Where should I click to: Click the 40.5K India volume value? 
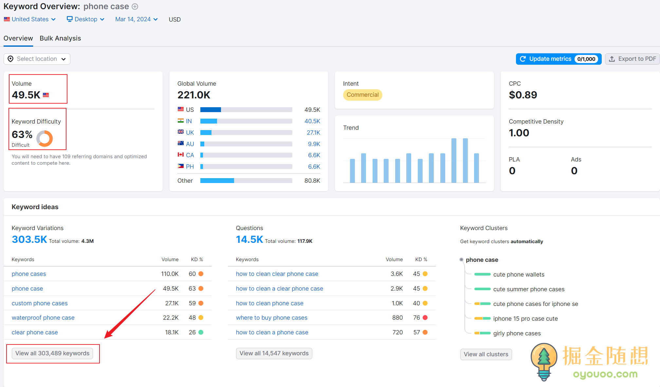pos(312,121)
